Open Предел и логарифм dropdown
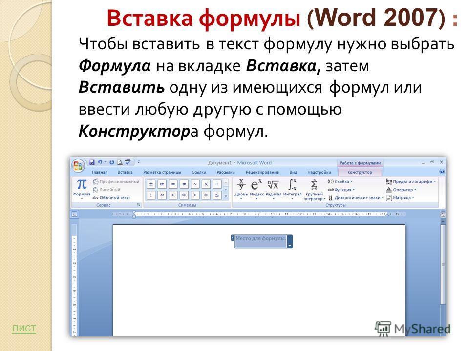This screenshot has width=469, height=351. 411,181
